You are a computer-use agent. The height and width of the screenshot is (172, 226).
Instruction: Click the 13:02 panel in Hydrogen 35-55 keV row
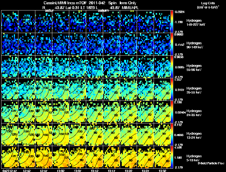pos(60,89)
